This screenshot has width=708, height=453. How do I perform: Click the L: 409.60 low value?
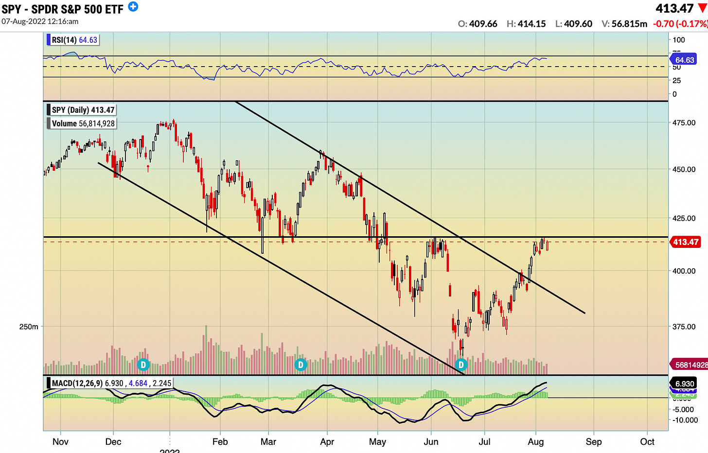(x=574, y=24)
